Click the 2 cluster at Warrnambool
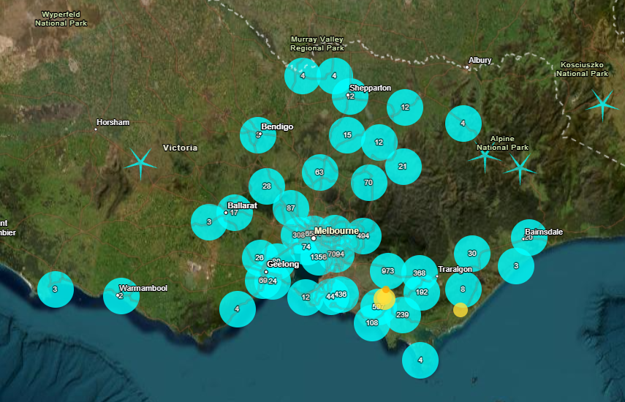 (x=121, y=296)
